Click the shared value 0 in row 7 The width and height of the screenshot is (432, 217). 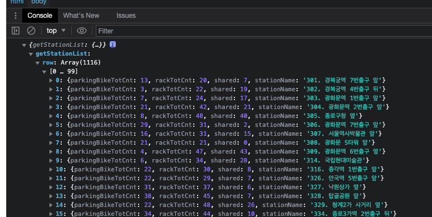point(246,142)
